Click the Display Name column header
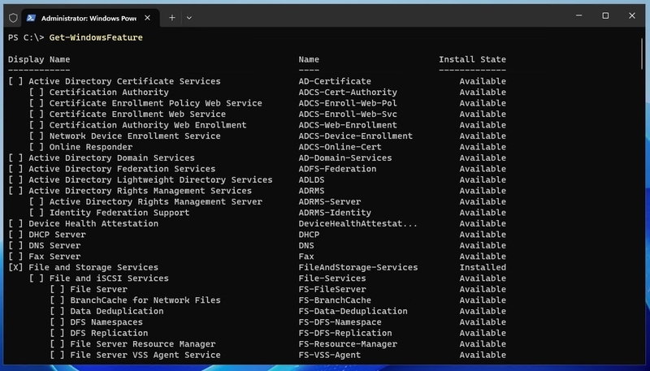650x371 pixels. point(39,59)
